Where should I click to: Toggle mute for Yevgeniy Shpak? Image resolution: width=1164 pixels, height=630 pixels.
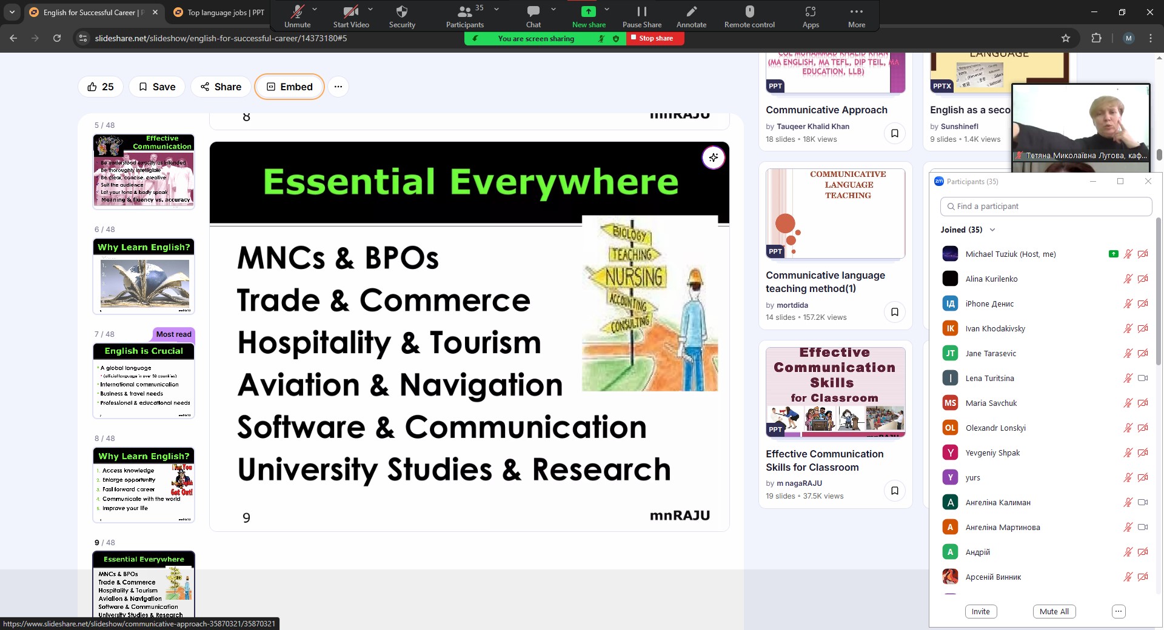point(1128,453)
